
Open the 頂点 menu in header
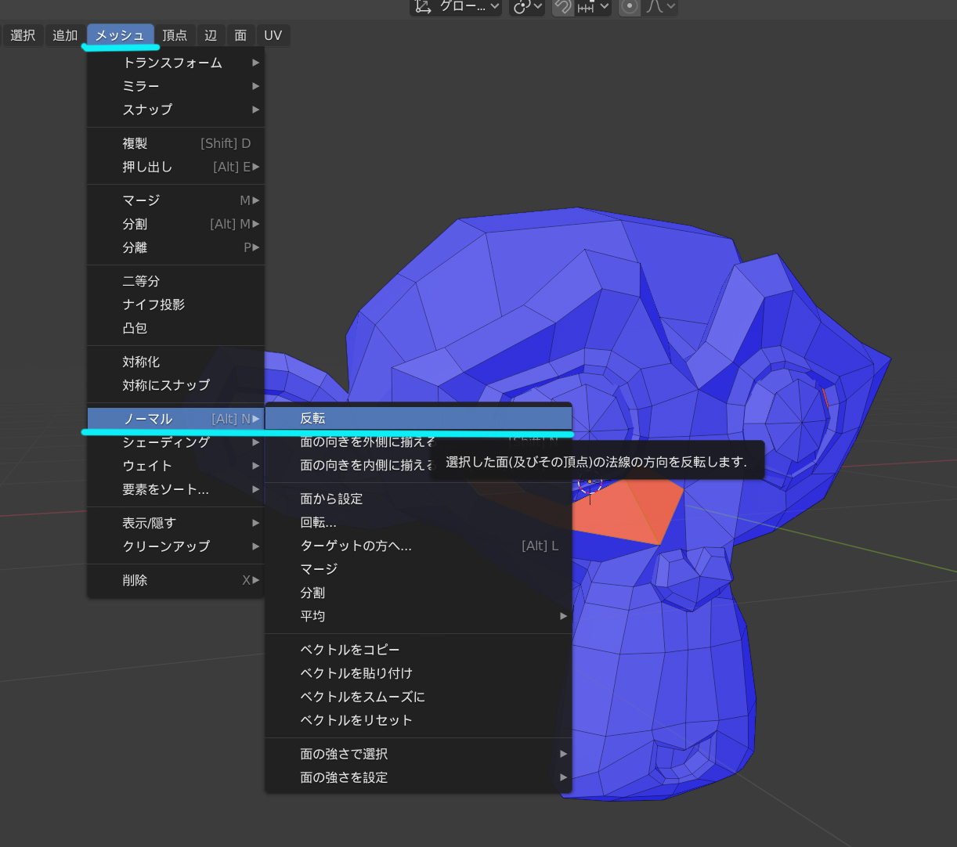point(175,35)
